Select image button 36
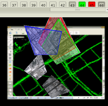 [4, 4]
